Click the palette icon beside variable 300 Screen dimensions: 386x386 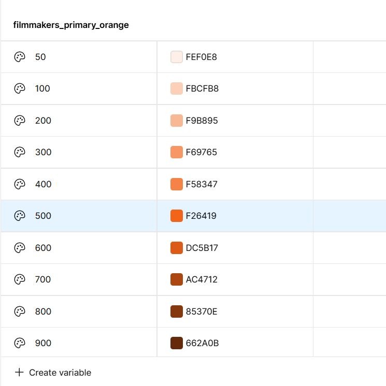(x=20, y=152)
